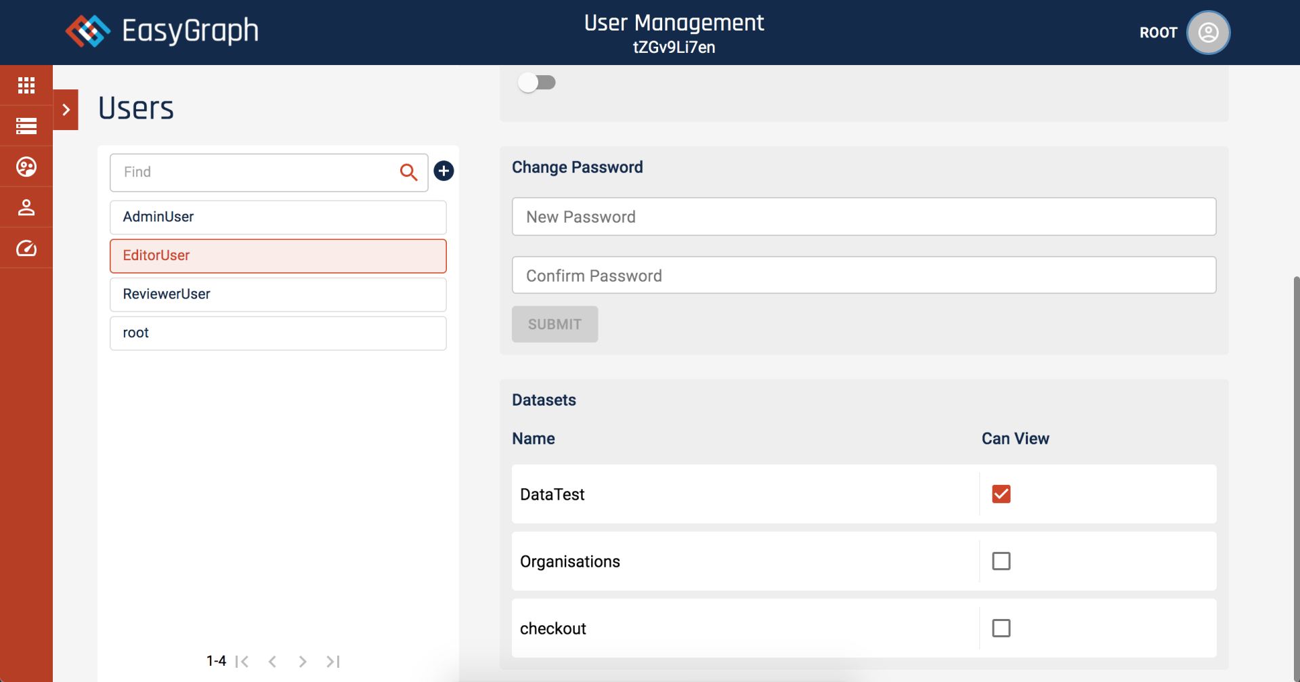Expand the sidebar with chevron arrow
The image size is (1300, 682).
tap(66, 110)
